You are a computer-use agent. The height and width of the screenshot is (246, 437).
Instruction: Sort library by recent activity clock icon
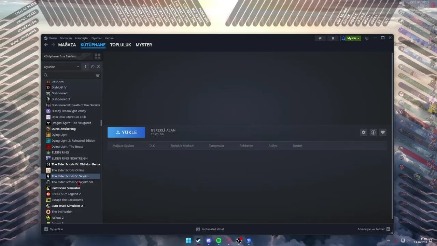point(93,67)
